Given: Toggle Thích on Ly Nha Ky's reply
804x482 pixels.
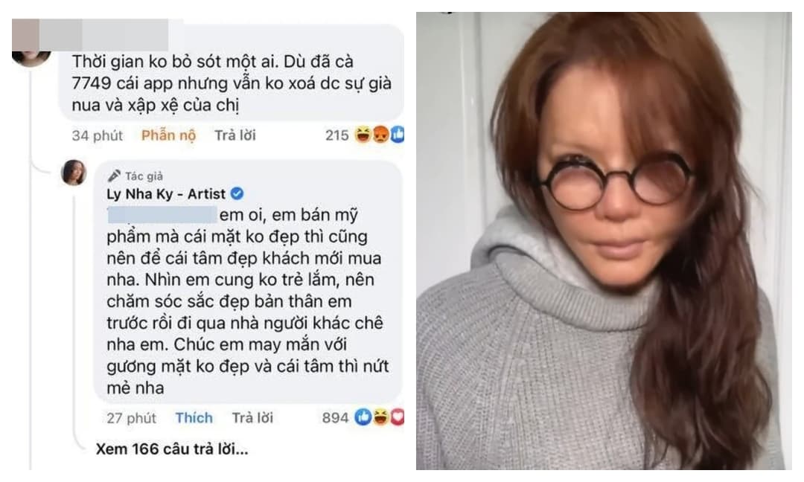Looking at the screenshot, I should (x=194, y=418).
